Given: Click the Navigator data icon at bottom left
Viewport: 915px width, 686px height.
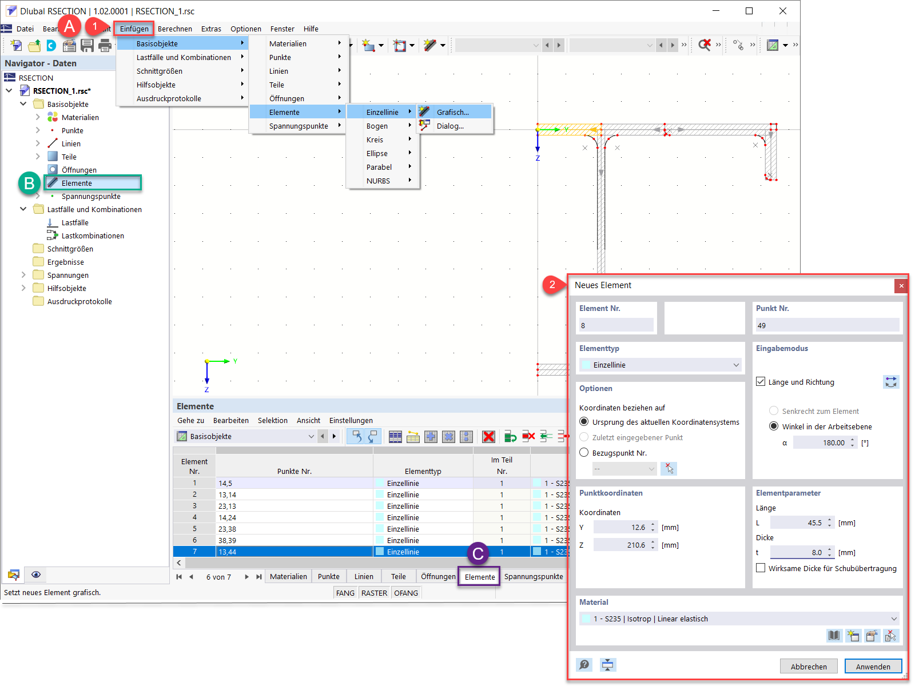Looking at the screenshot, I should (x=14, y=575).
